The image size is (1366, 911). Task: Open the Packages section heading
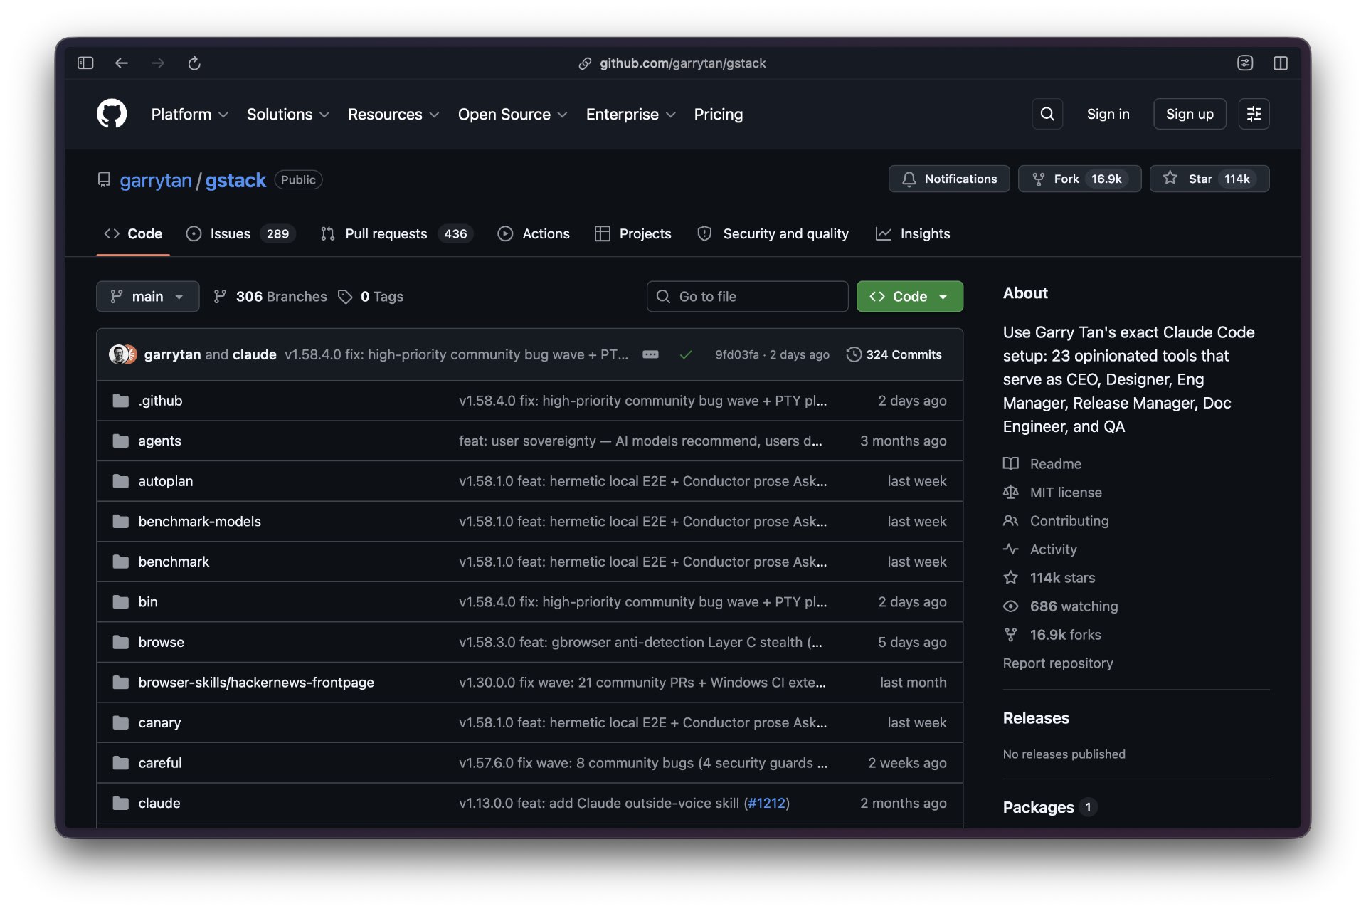click(x=1039, y=807)
